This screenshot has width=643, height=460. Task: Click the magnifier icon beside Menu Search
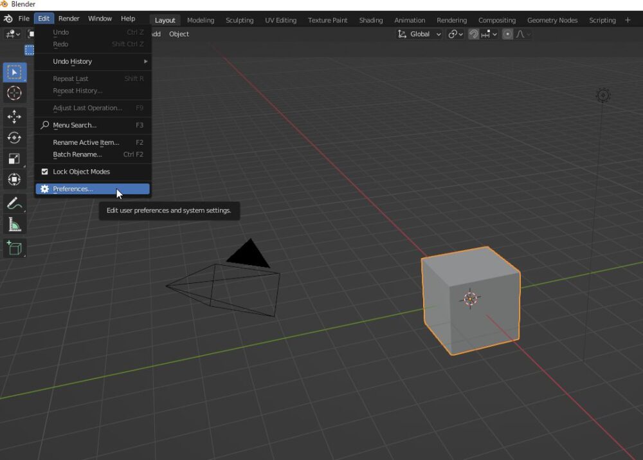tap(45, 125)
